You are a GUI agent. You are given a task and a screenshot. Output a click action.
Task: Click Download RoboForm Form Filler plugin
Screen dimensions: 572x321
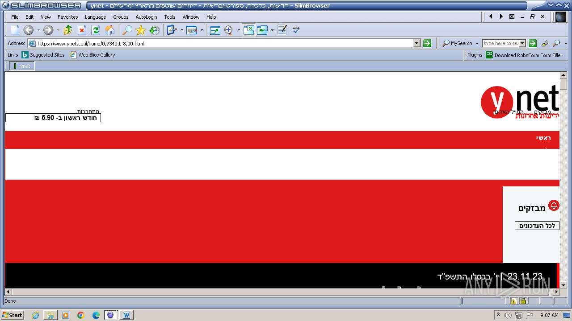[x=524, y=55]
